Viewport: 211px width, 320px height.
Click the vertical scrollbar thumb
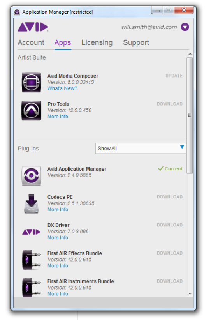click(190, 115)
